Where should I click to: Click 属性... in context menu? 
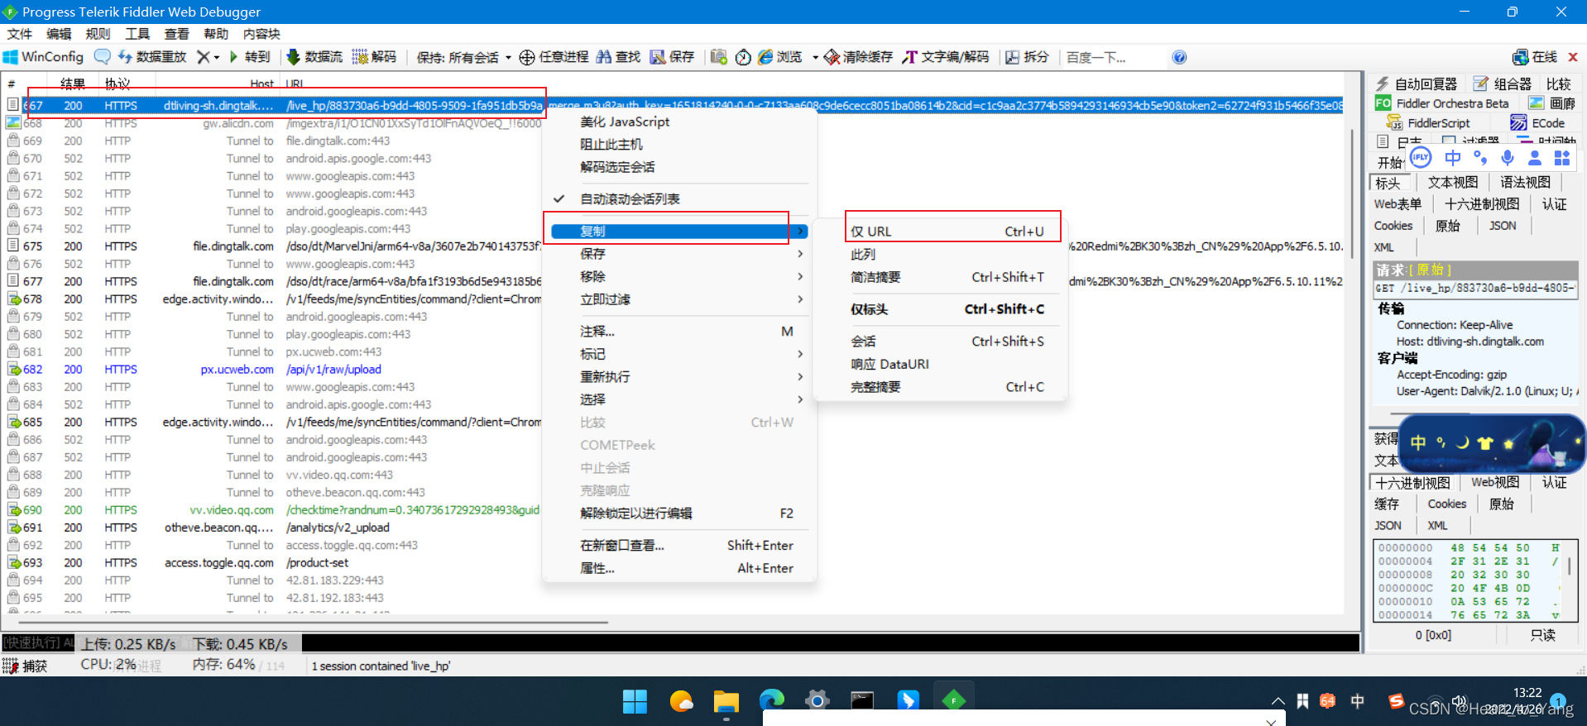[678, 568]
